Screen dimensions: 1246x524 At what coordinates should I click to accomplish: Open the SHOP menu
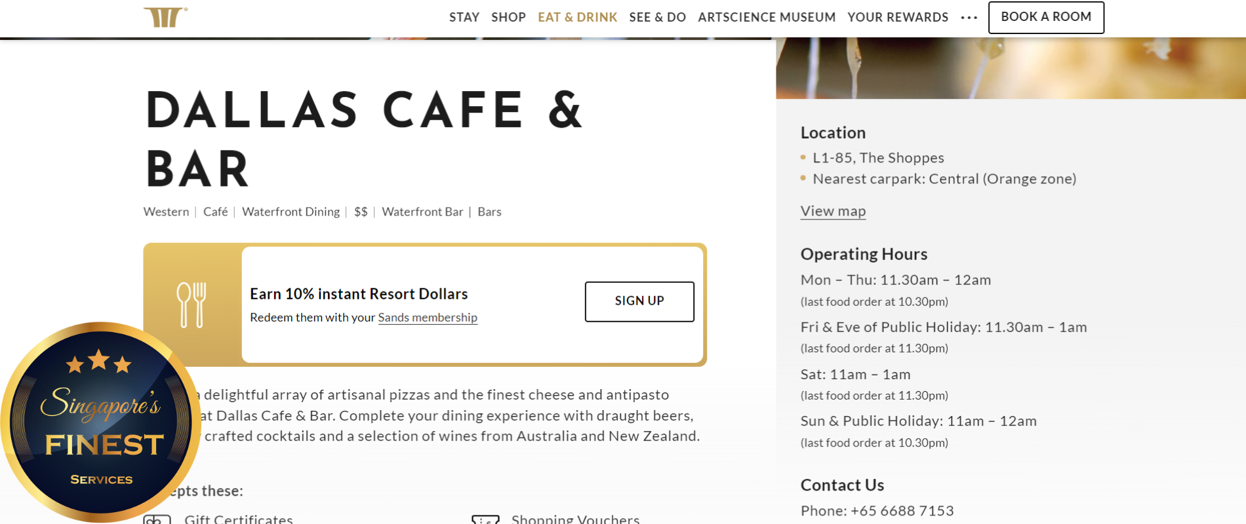(508, 17)
